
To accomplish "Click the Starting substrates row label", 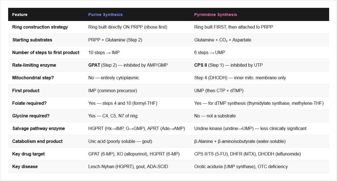I will 32,40.
